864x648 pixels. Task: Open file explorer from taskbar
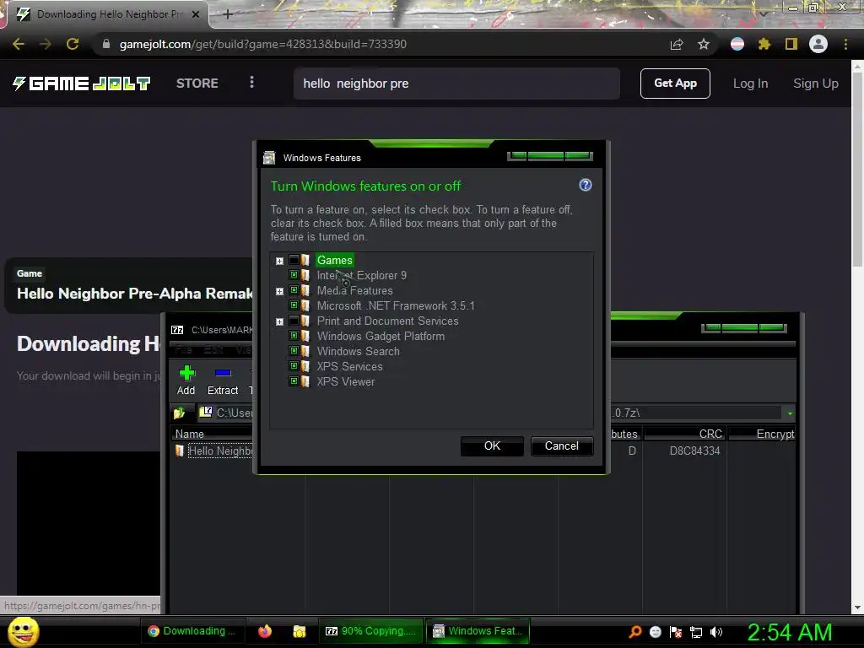(x=300, y=631)
